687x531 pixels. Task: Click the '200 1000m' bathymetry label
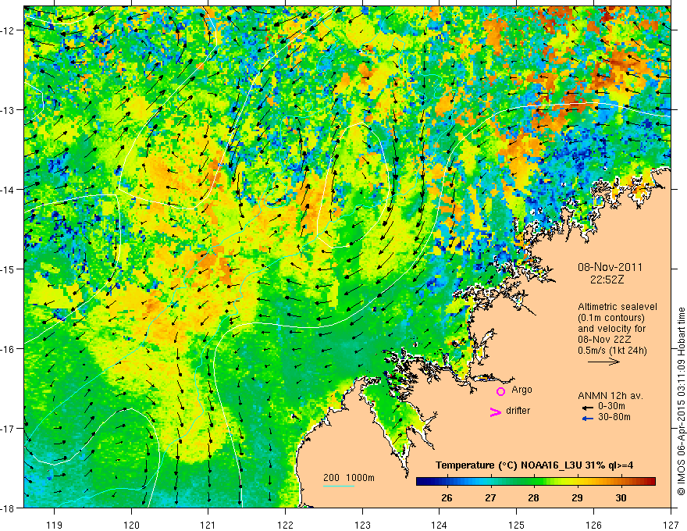(x=349, y=478)
